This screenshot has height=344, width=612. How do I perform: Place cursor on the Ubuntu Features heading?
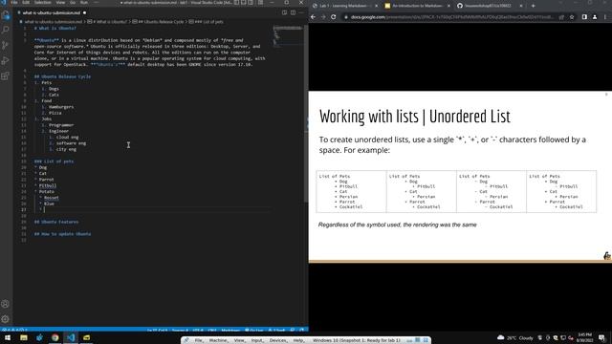pyautogui.click(x=56, y=222)
